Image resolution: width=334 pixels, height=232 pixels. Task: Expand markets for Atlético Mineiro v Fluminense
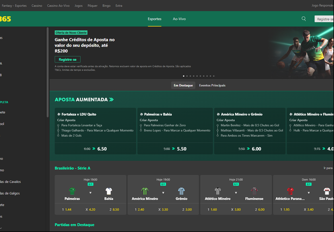(x=236, y=193)
